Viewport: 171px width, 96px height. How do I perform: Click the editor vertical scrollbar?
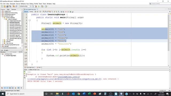coord(169,33)
